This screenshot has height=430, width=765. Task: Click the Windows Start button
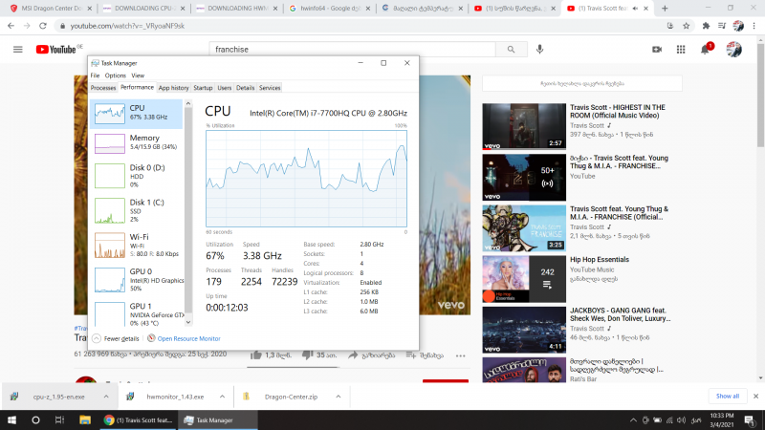(x=11, y=419)
